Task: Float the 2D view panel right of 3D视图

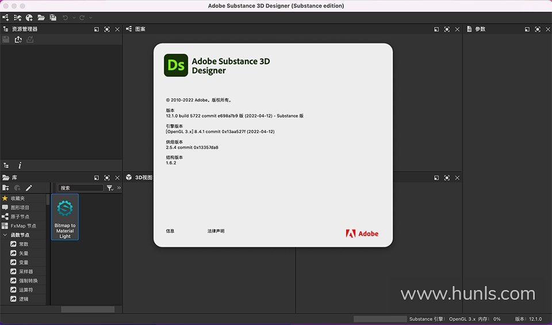Action: click(x=436, y=178)
